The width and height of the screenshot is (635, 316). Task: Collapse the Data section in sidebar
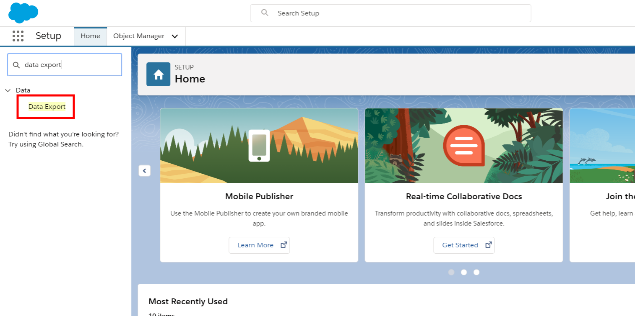(x=8, y=90)
